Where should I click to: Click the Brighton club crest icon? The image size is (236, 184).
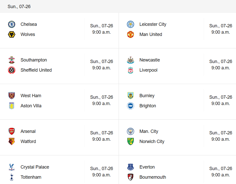[131, 106]
